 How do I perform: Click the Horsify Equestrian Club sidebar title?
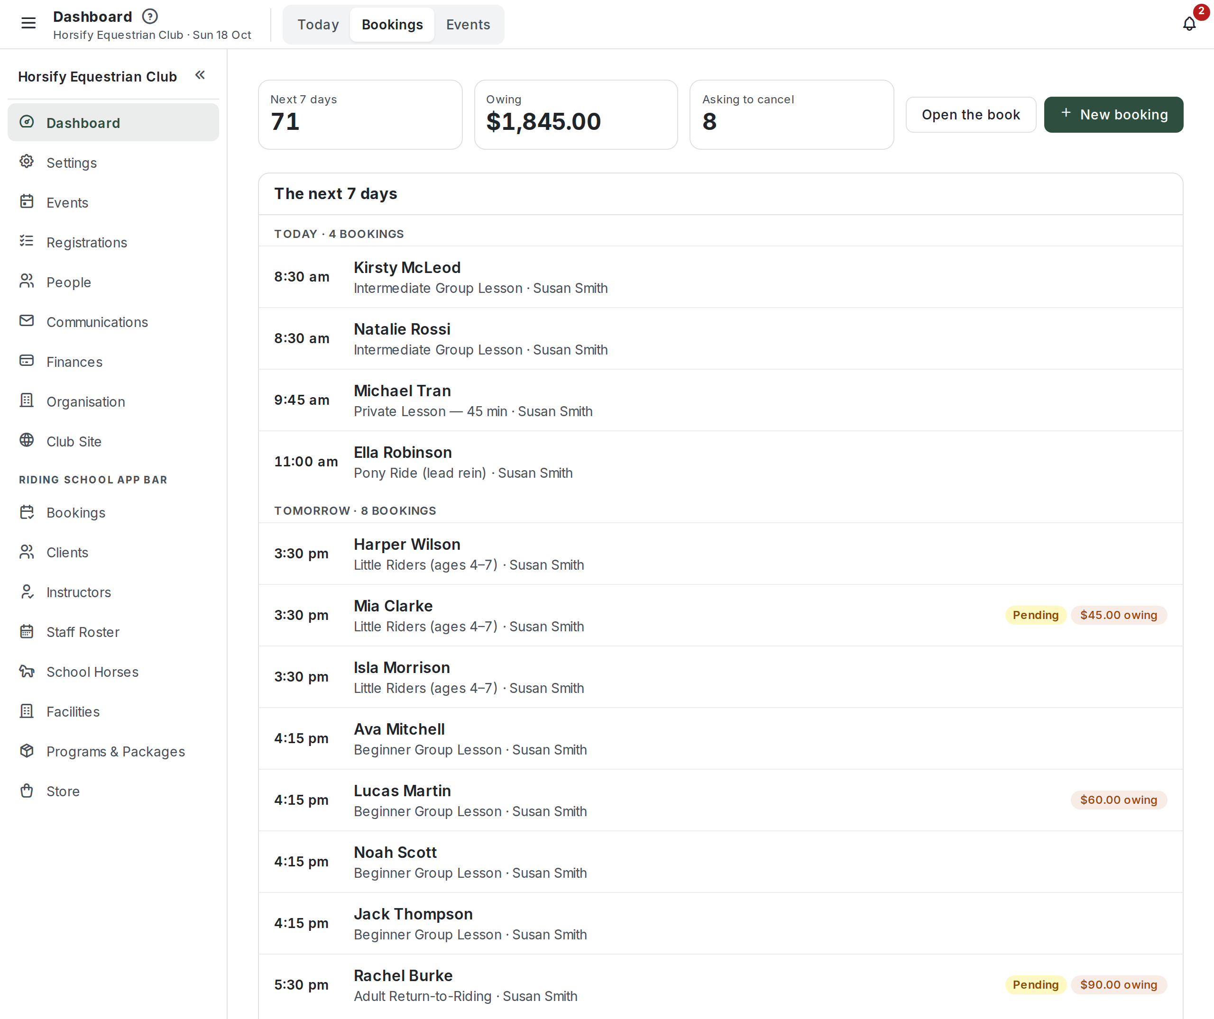click(97, 77)
